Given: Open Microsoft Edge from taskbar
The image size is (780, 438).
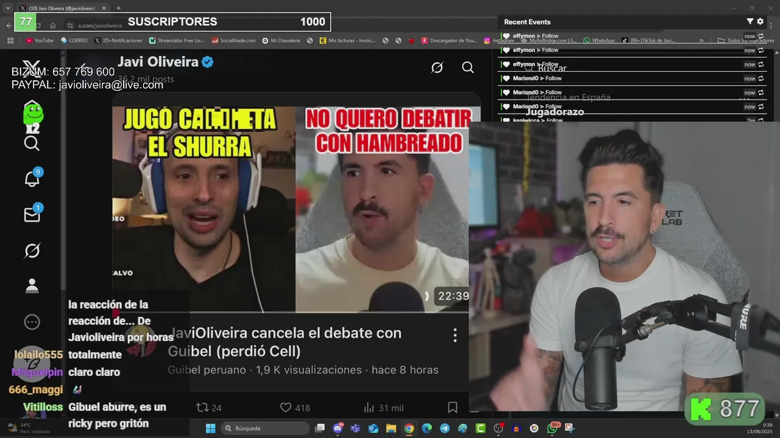Looking at the screenshot, I should (427, 428).
